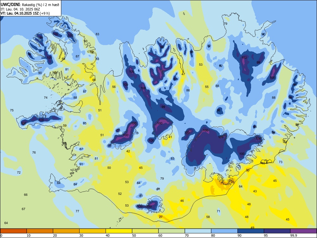The image size is (317, 238).
Task: Select the amber 20–30 legend swatch
Action: (66, 231)
